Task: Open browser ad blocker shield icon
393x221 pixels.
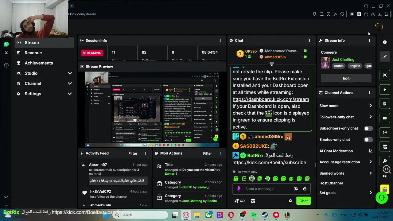Action: click(329, 14)
